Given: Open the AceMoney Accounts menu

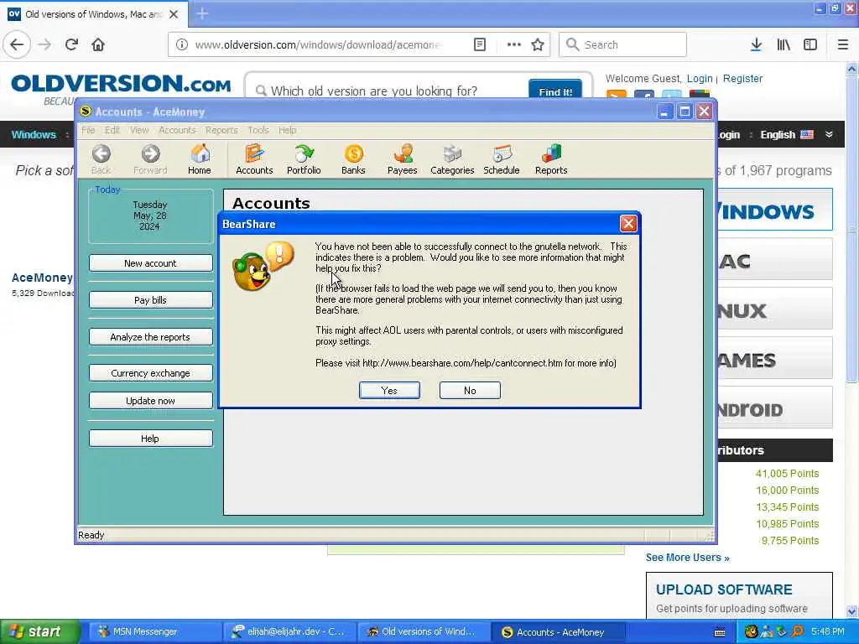Looking at the screenshot, I should click(x=177, y=130).
